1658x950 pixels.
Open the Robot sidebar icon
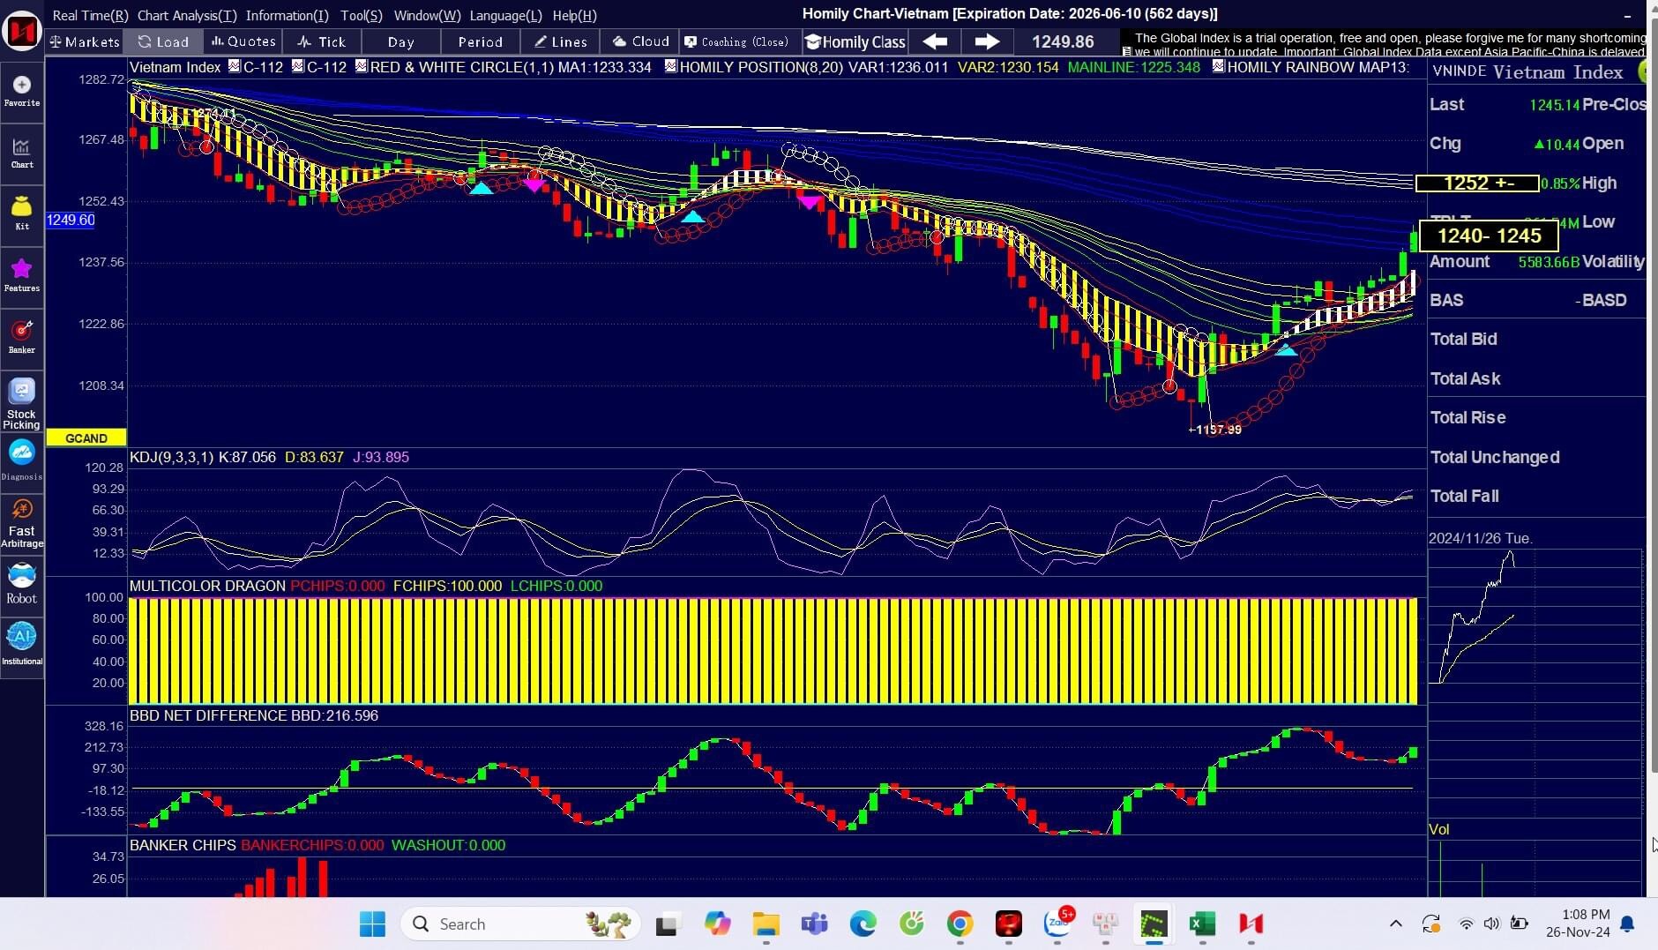coord(21,584)
